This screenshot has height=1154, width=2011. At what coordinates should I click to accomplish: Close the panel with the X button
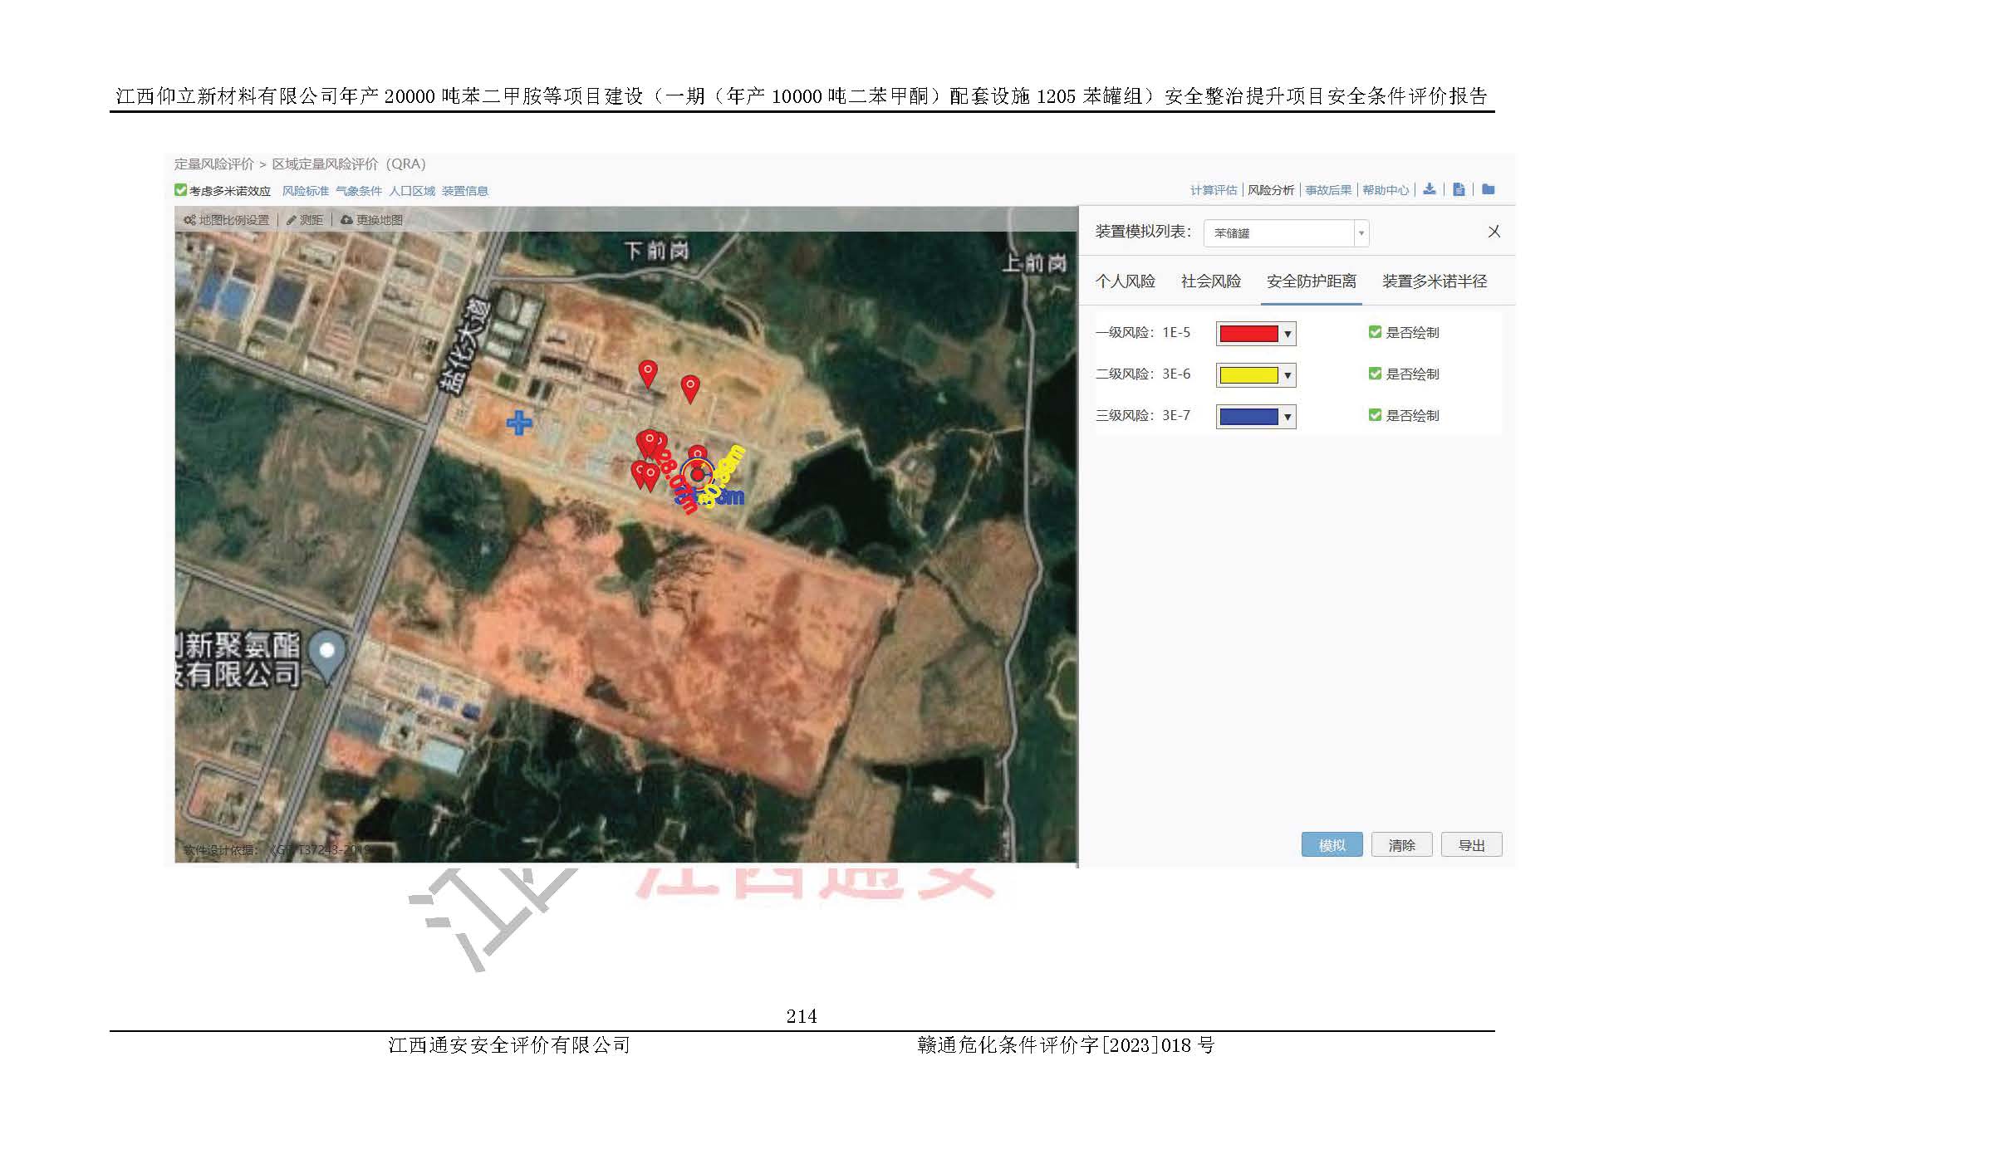(x=1494, y=232)
